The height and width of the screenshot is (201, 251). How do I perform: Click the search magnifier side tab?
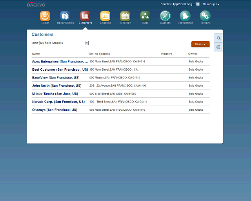(x=218, y=38)
